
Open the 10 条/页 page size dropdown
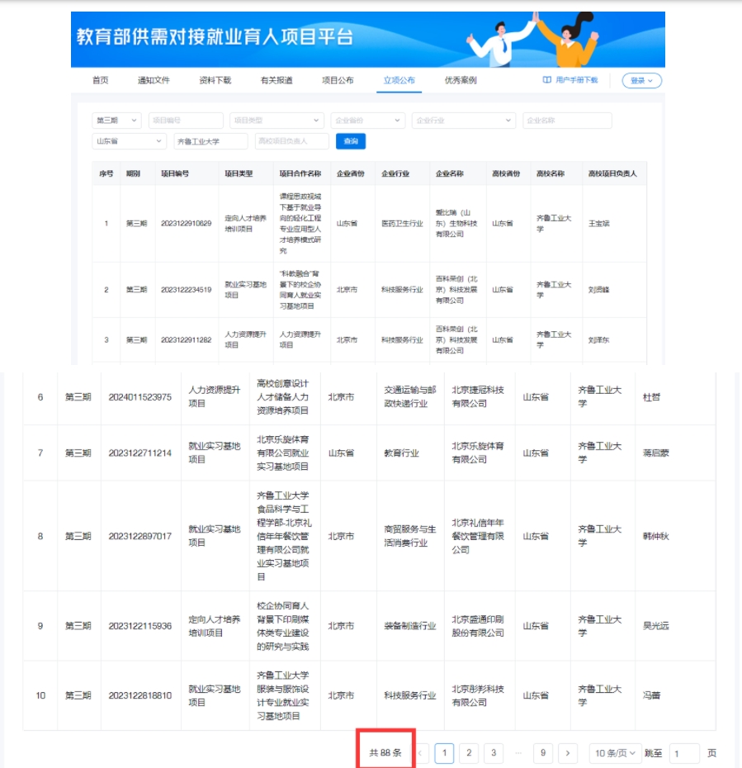[x=615, y=753]
